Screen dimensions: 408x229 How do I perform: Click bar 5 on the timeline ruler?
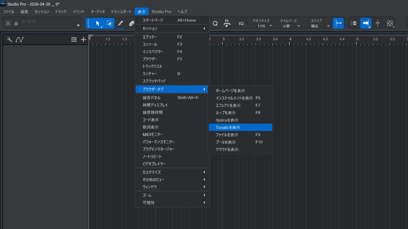pos(357,39)
